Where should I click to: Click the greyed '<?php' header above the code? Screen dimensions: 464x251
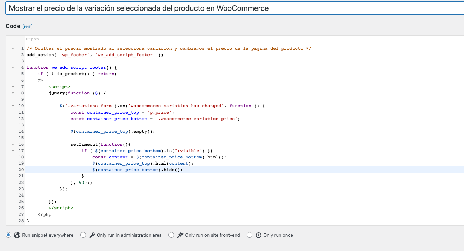pos(32,39)
